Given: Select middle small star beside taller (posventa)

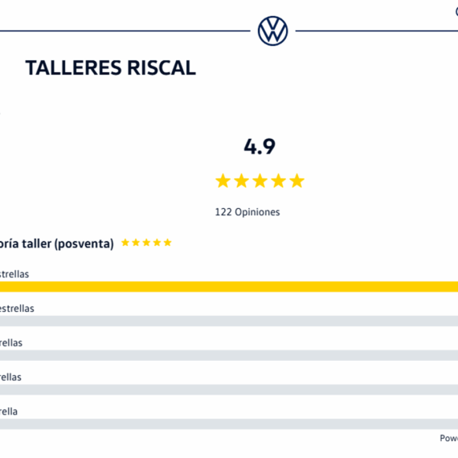Looking at the screenshot, I should pos(146,243).
